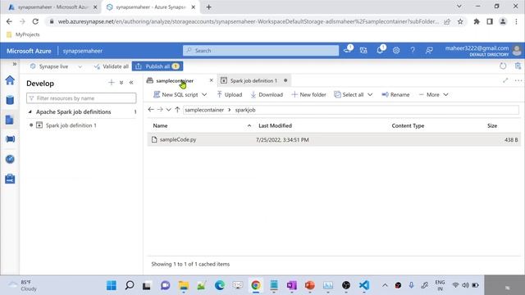This screenshot has width=525, height=295.
Task: Open the Home hub icon
Action: [10, 80]
